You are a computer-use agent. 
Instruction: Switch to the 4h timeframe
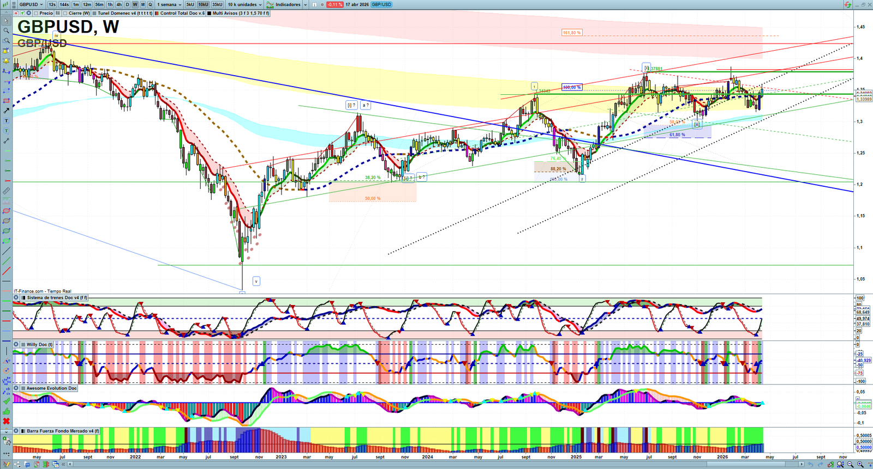[119, 4]
